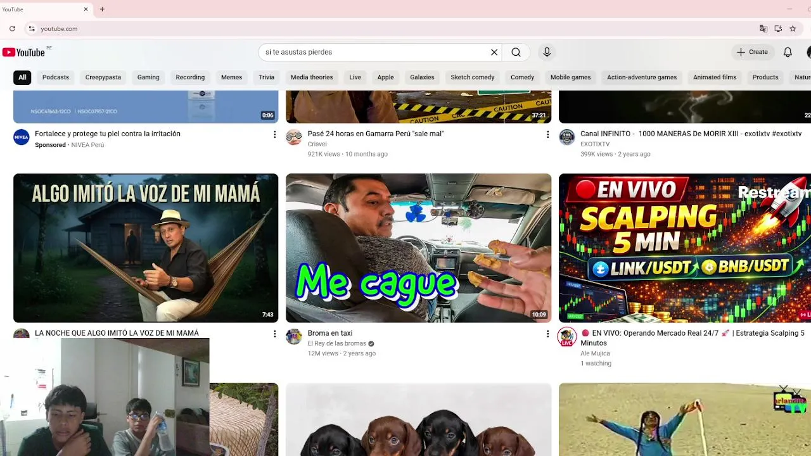
Task: Select the Recording filter chip
Action: click(190, 77)
